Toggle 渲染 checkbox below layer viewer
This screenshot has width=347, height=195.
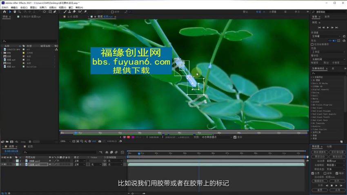pos(235,137)
